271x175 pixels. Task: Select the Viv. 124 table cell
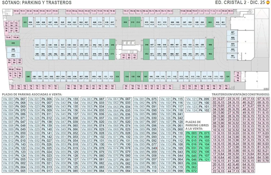click(x=191, y=110)
